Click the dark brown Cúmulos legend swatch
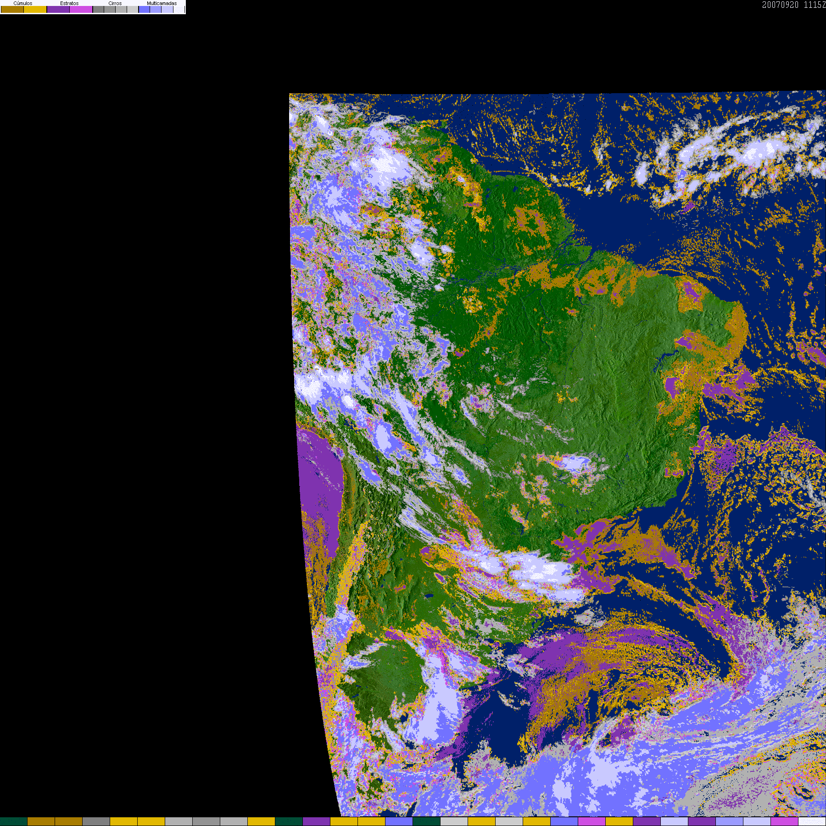The image size is (826, 826). (x=12, y=9)
